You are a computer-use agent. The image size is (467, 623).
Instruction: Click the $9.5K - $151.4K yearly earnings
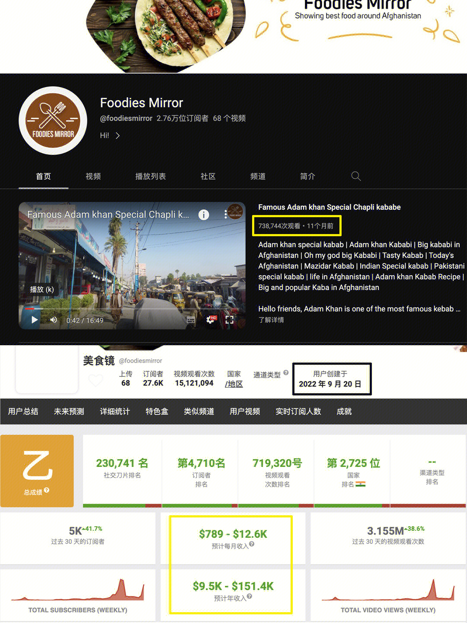[x=233, y=586]
